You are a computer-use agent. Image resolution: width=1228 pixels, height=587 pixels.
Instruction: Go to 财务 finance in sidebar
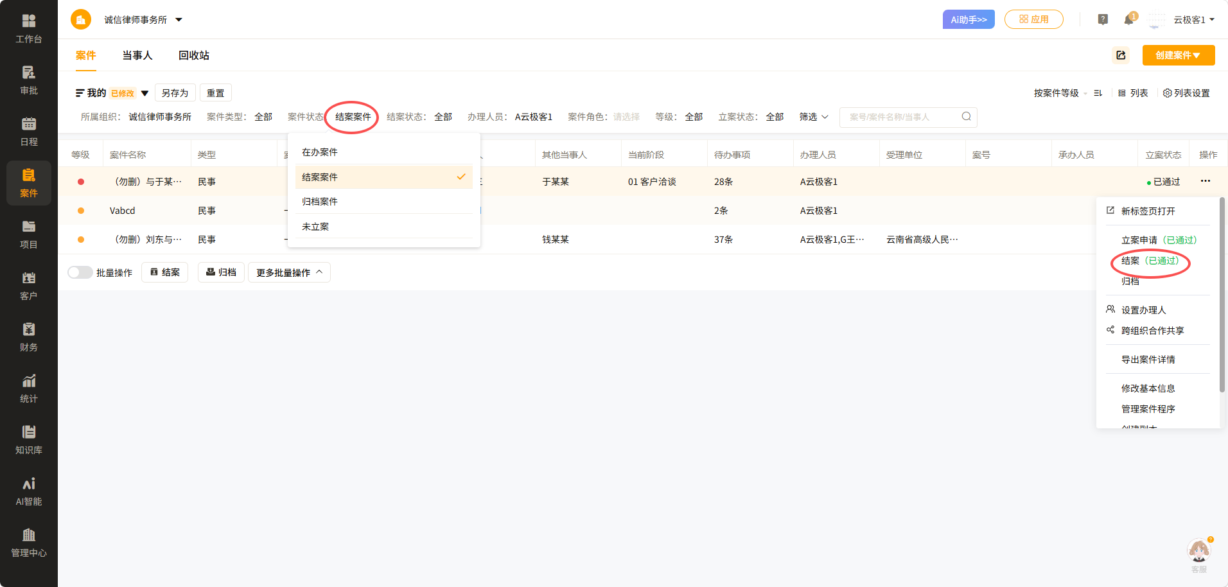29,337
